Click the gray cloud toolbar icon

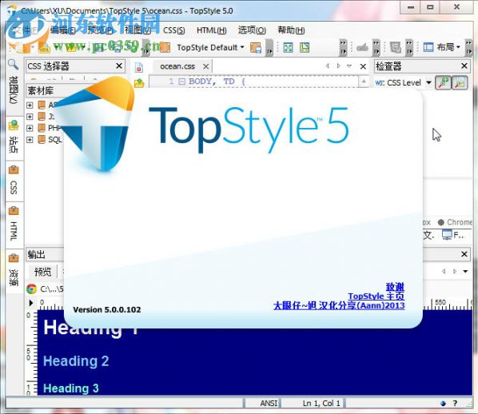click(362, 48)
